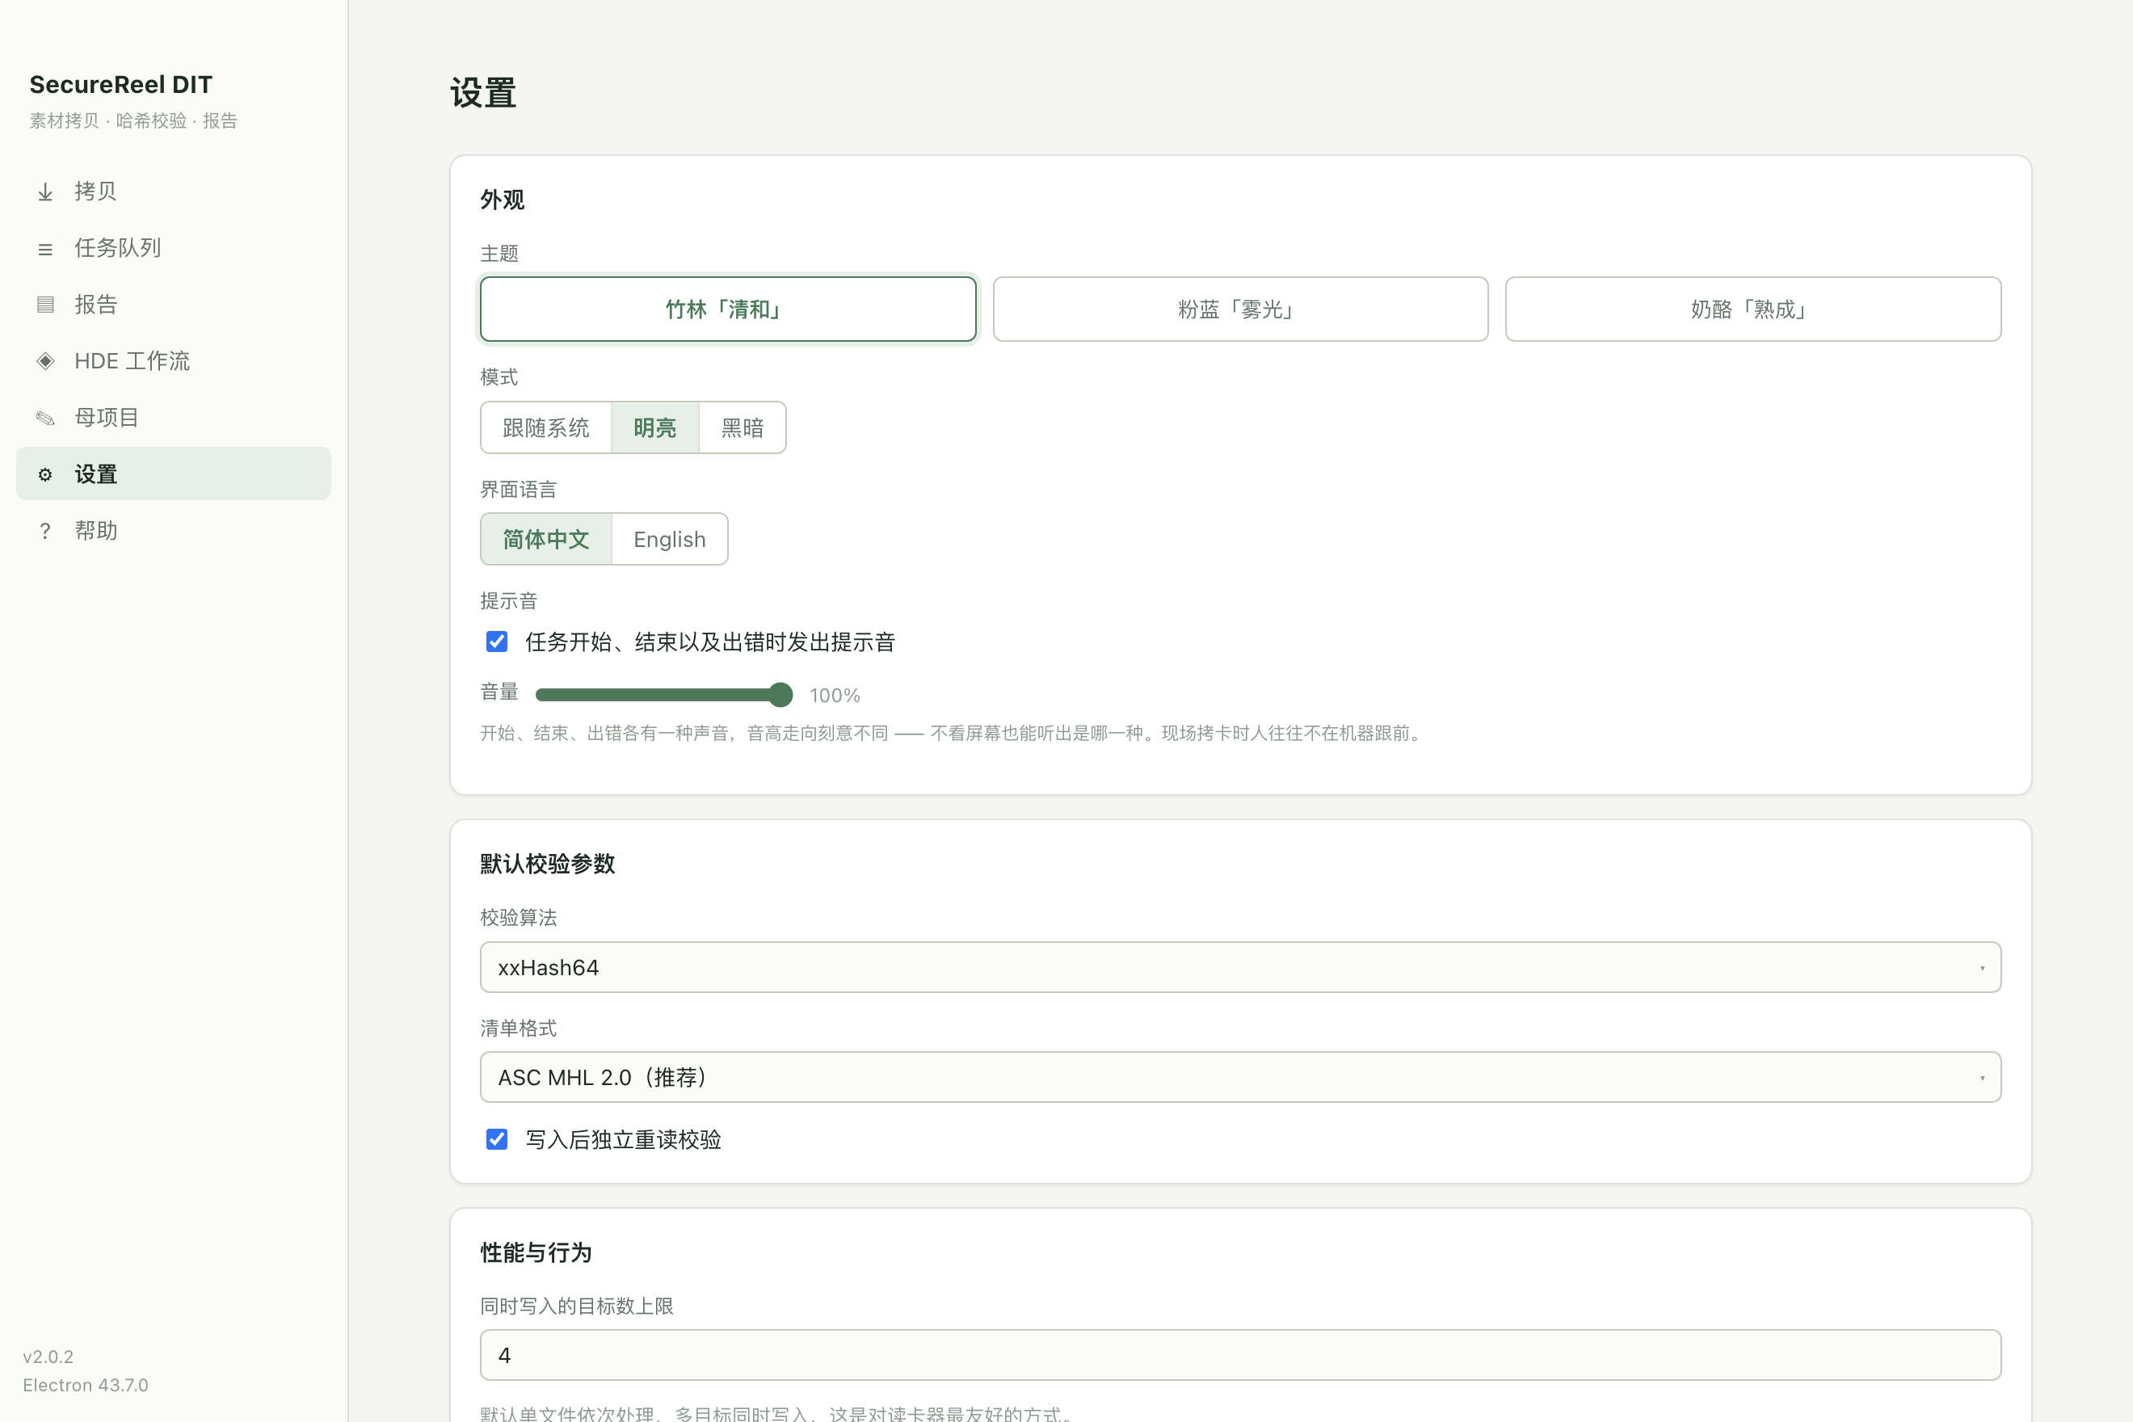Click the gear icon beside 设置
The width and height of the screenshot is (2133, 1422).
[x=45, y=474]
